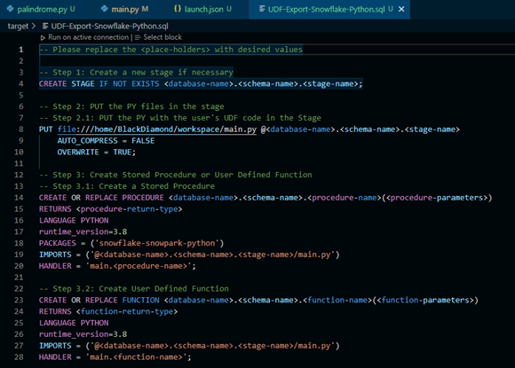Screen dimensions: 515x368
Task: Open the main.py editor tab
Action: pyautogui.click(x=129, y=9)
